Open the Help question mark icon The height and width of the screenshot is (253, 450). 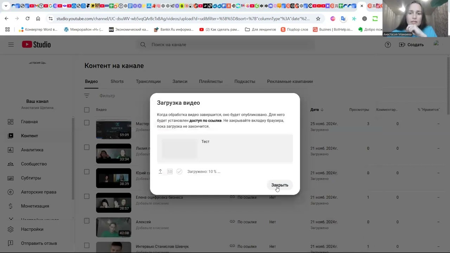pos(388,45)
